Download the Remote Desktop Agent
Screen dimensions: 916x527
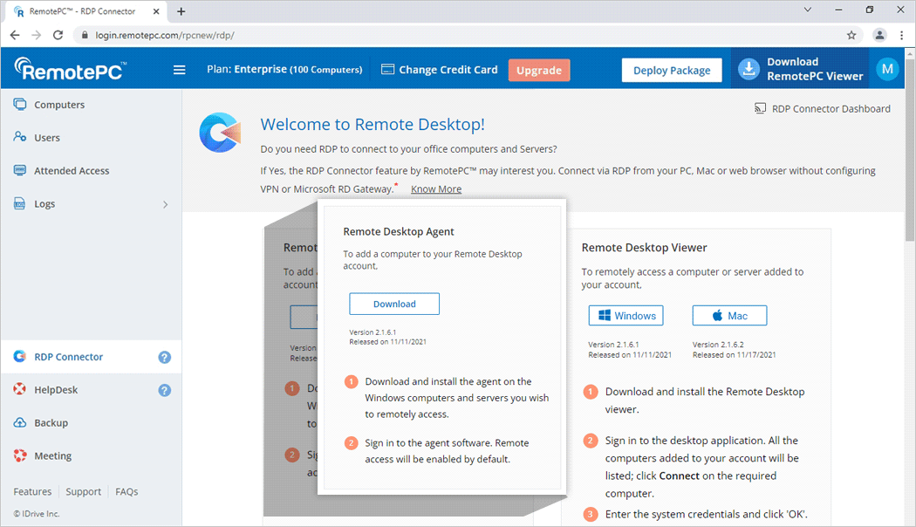tap(394, 305)
